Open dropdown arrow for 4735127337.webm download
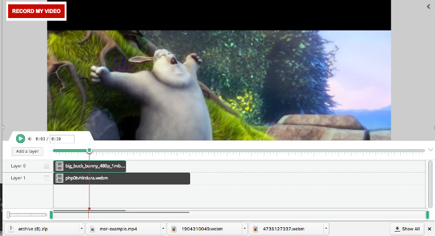The height and width of the screenshot is (236, 435). (326, 229)
